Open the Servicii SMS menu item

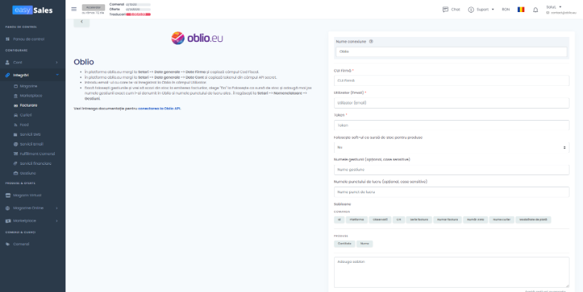pyautogui.click(x=31, y=134)
